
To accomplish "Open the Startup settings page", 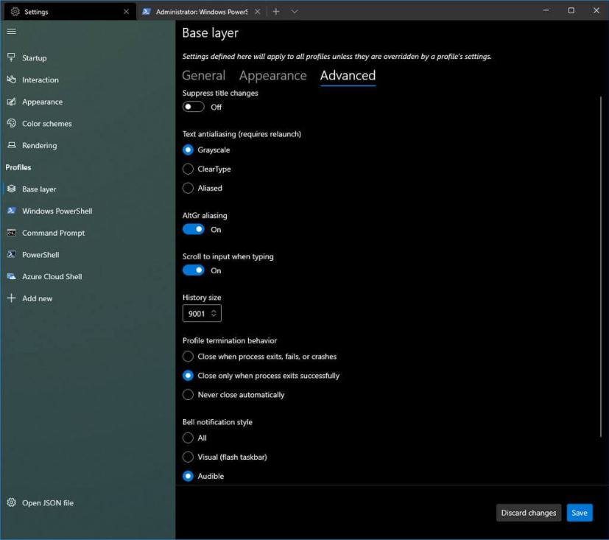I will 88,57.
